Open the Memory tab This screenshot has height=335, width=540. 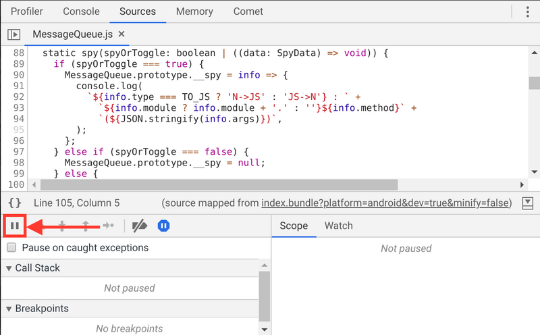click(194, 11)
